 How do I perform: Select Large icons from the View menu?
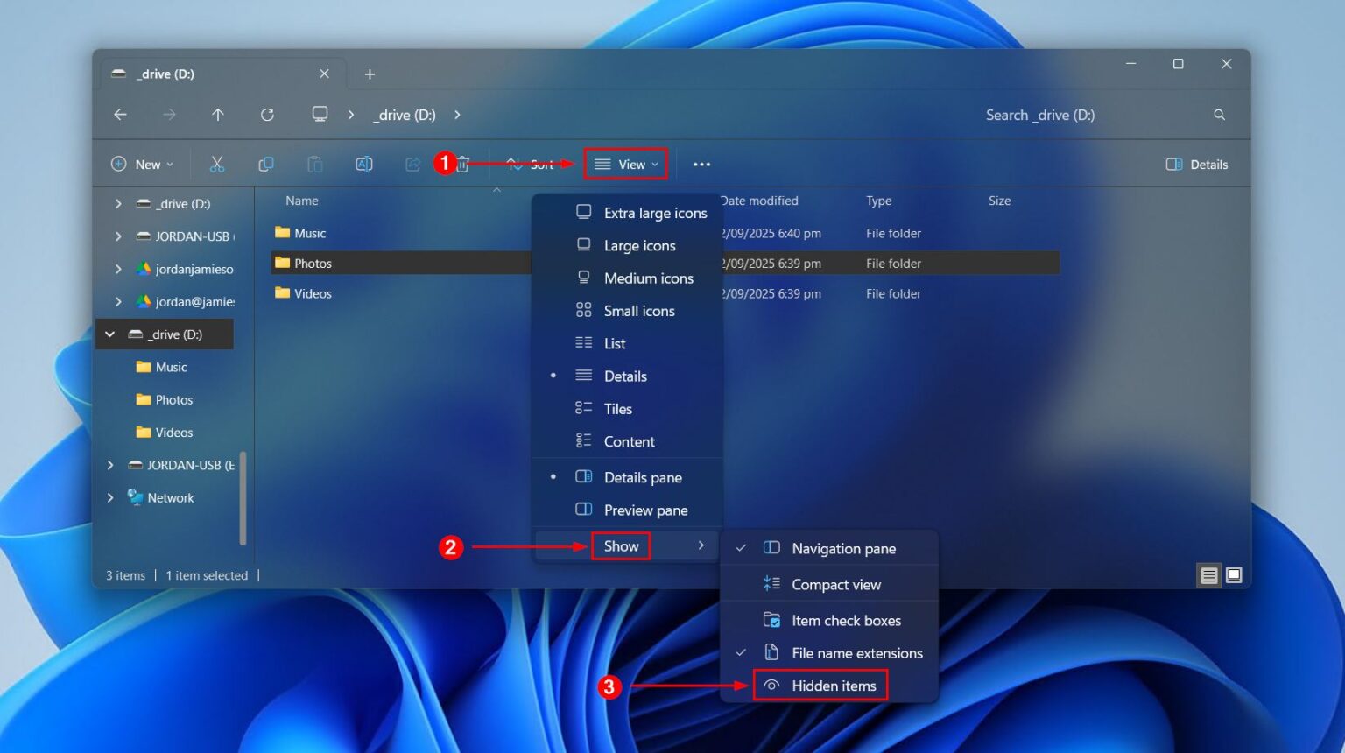pyautogui.click(x=639, y=245)
